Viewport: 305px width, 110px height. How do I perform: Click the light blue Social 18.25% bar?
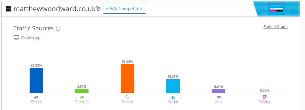pos(173,86)
